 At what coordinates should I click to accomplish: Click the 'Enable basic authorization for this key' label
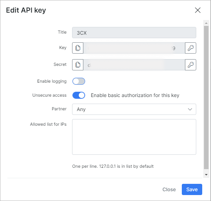135,95
